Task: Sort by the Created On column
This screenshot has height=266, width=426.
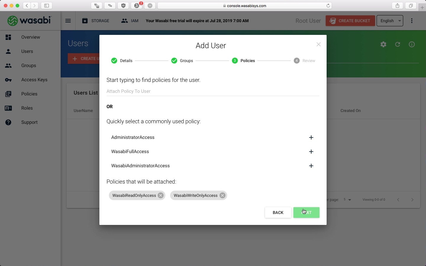Action: click(351, 111)
